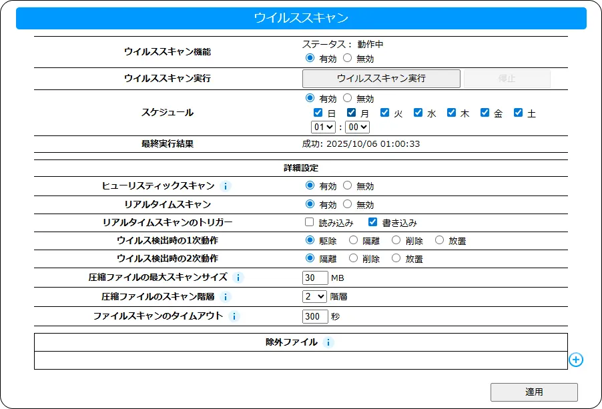602x409 pixels.
Task: Click info icon beside 除外ファイル
Action: (328, 342)
